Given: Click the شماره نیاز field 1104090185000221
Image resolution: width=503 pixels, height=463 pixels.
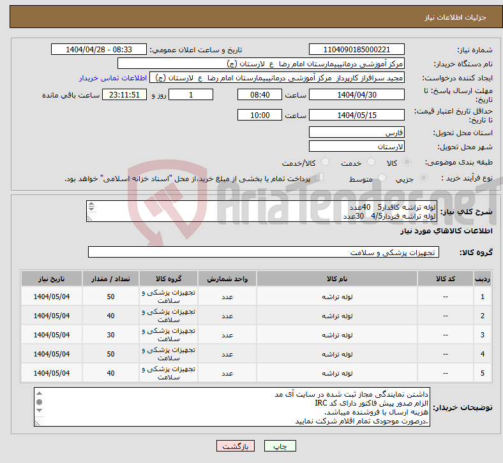Looking at the screenshot, I should tap(356, 49).
